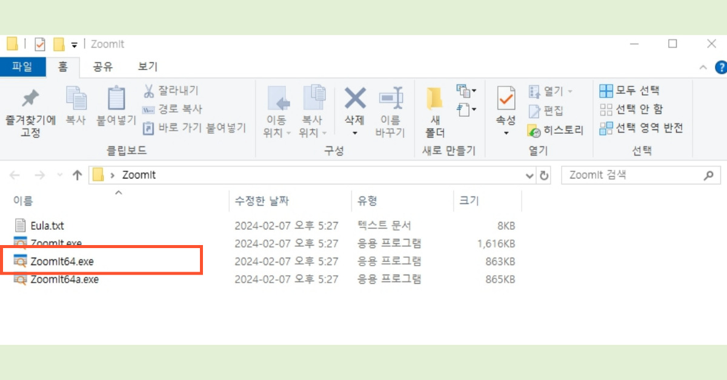The image size is (727, 380).
Task: Go back with the left arrow
Action: click(15, 175)
